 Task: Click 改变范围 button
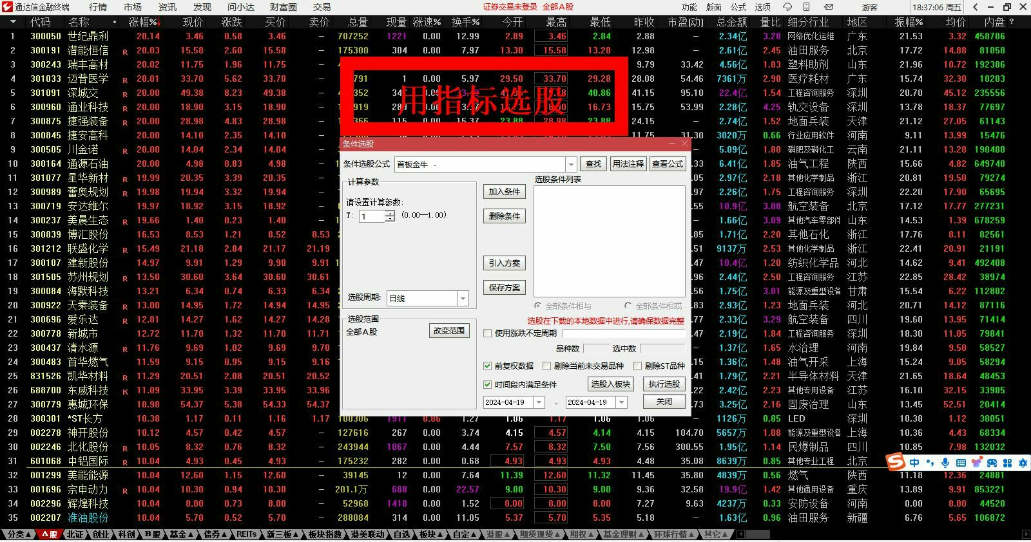point(449,331)
